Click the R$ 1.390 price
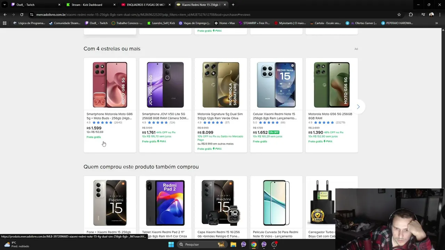Screen dimensions: 445x250 (x=316, y=132)
